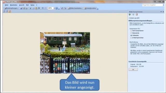Open Bilder bearbeiten task pane
166x93 pixels.
click(75, 8)
